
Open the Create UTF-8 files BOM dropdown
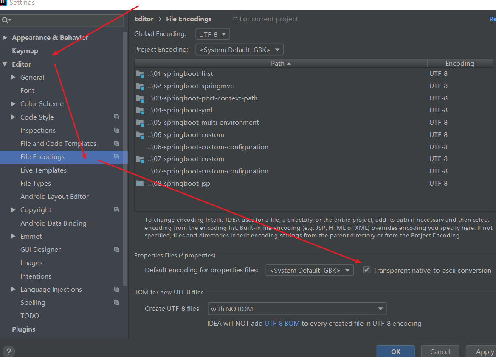click(x=297, y=309)
